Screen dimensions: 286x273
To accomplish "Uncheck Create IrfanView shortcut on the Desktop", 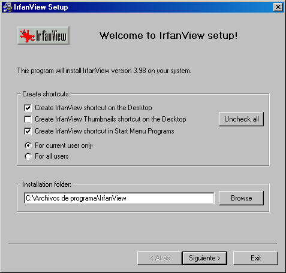I will [28, 108].
